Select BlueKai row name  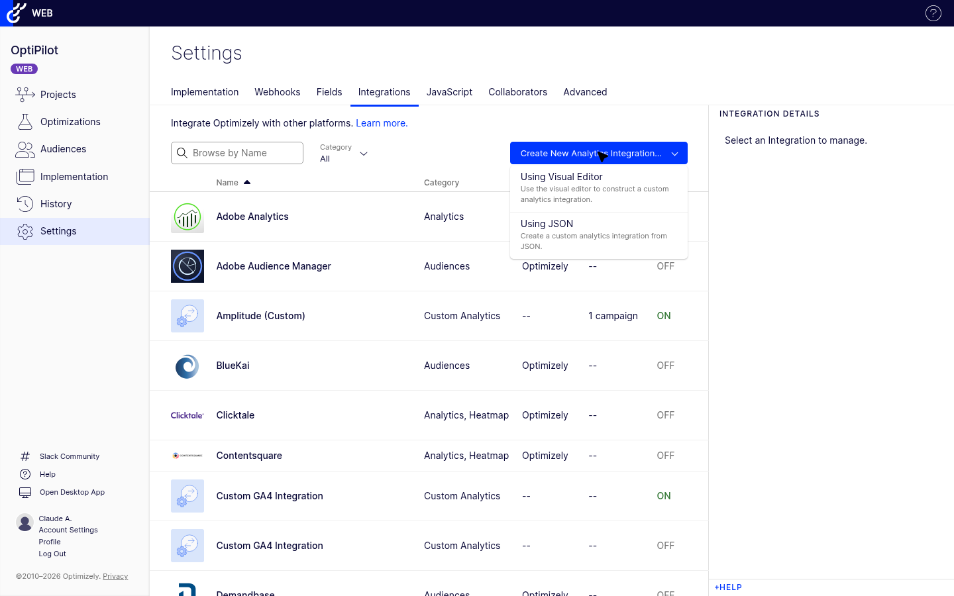point(233,366)
